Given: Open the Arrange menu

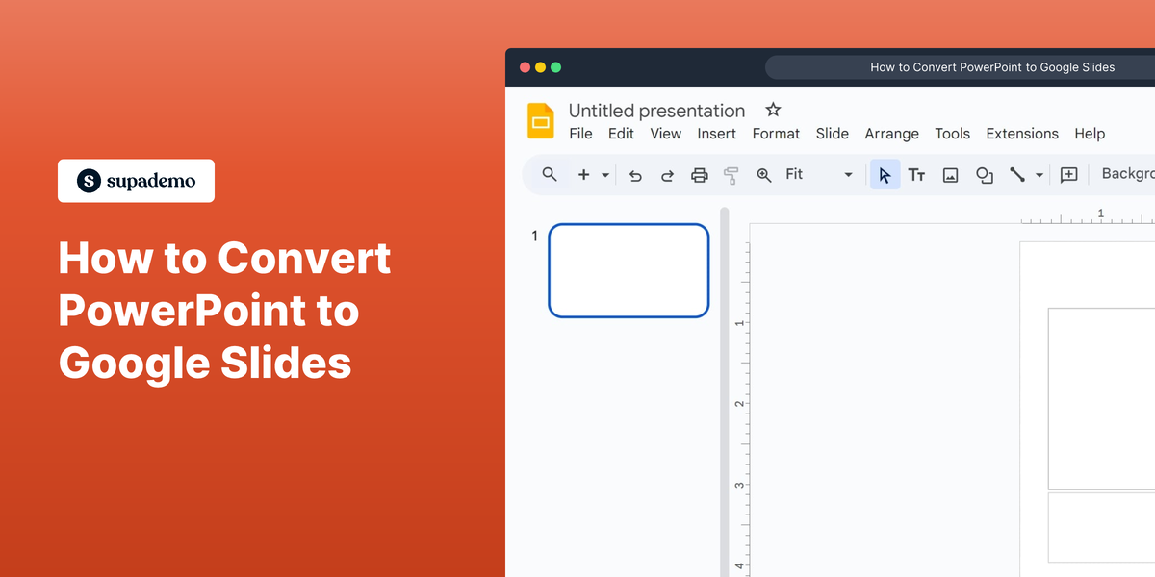Looking at the screenshot, I should [891, 134].
